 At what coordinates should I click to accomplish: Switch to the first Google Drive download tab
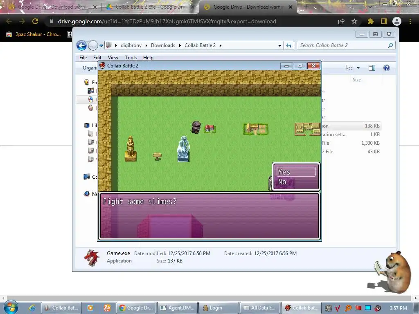(52, 7)
